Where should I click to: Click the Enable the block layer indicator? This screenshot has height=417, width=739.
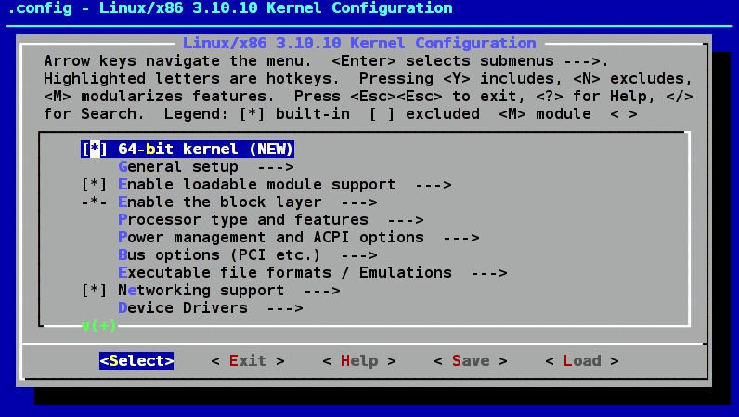(x=95, y=202)
